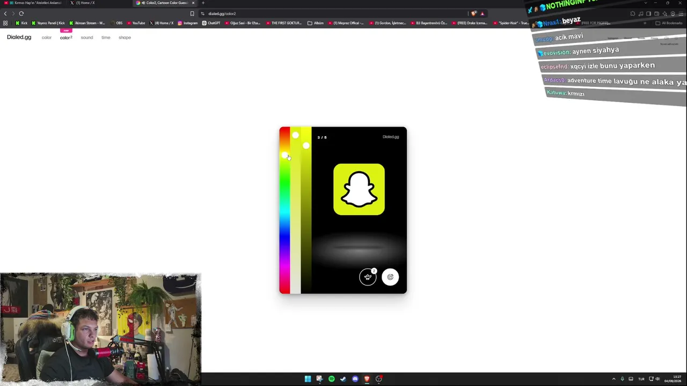Open the (4) Home / X bookmark
This screenshot has height=386, width=687.
[162, 23]
